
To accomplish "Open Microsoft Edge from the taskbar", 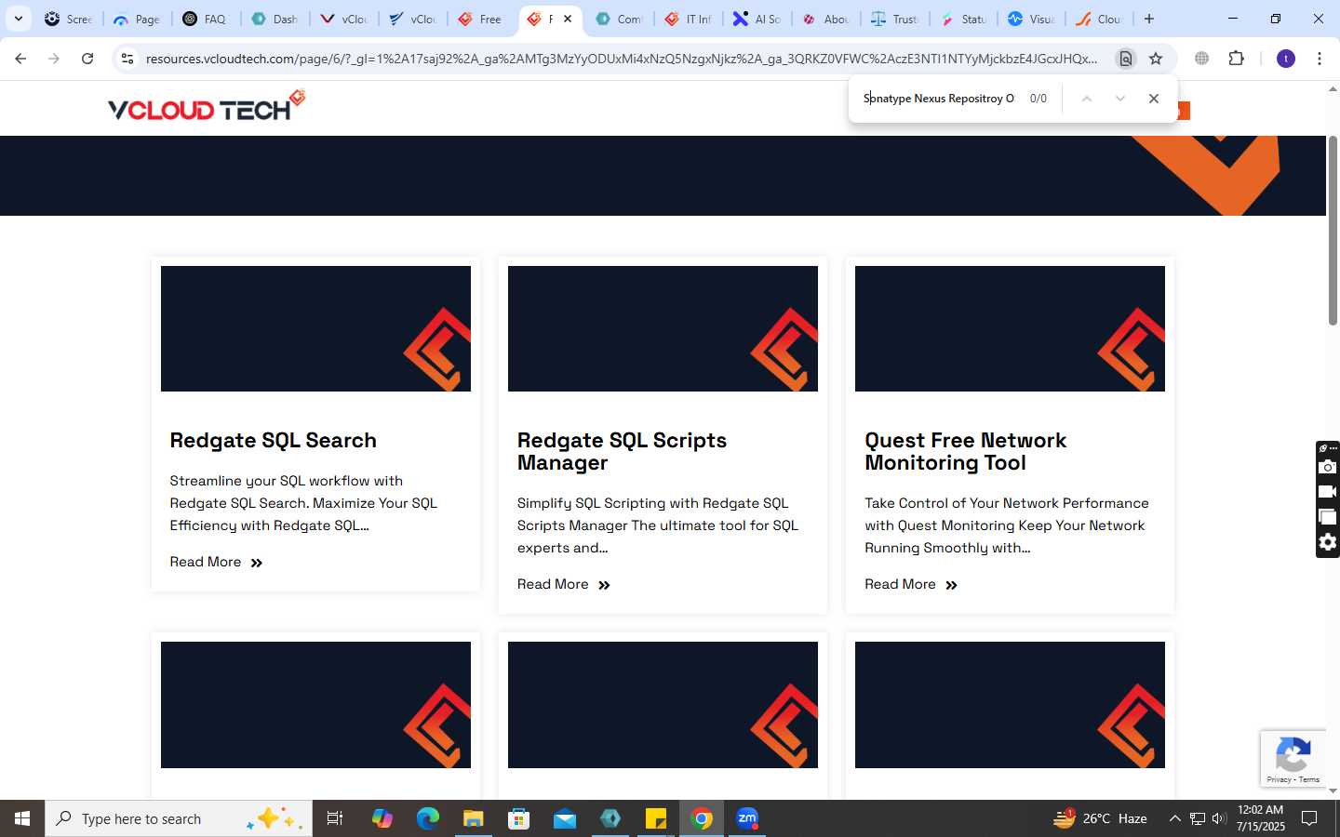I will tap(427, 818).
